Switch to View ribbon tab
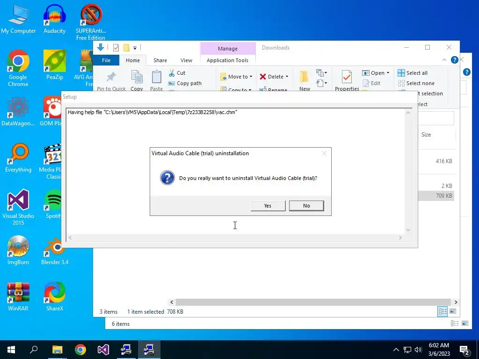479x359 pixels. [x=186, y=60]
